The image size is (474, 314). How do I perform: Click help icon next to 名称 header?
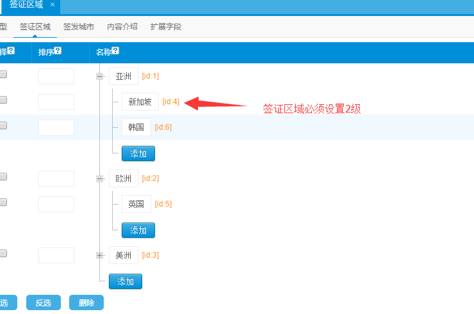[115, 51]
